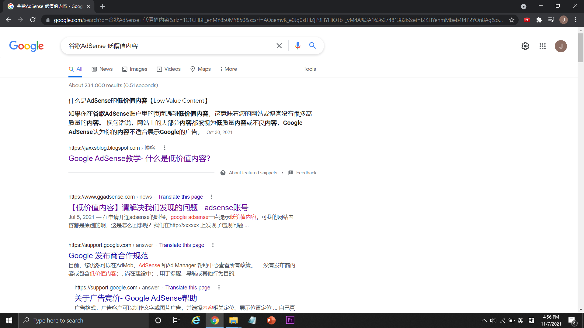Open Adobe Premiere Pro from taskbar
Image resolution: width=584 pixels, height=328 pixels.
[x=290, y=320]
